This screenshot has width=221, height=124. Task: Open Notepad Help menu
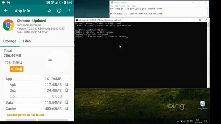click(134, 6)
